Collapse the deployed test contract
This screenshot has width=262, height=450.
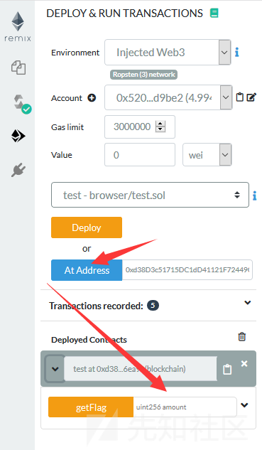pyautogui.click(x=55, y=369)
